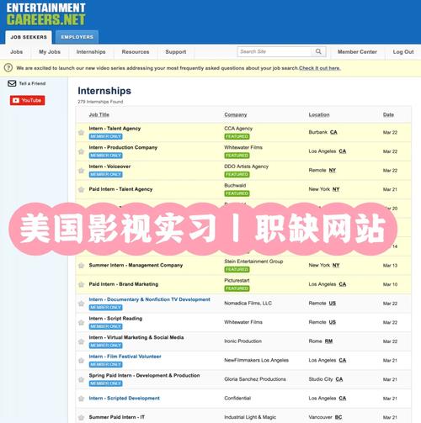Star the Paid Intern - Talent Agency listing

[81, 189]
